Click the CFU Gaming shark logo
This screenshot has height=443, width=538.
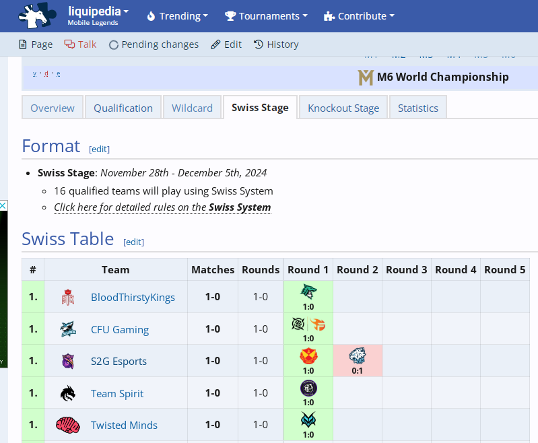click(68, 329)
